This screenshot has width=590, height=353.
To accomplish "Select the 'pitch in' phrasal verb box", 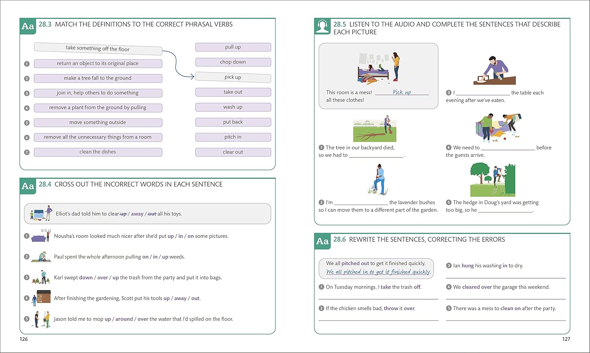I will click(x=233, y=137).
